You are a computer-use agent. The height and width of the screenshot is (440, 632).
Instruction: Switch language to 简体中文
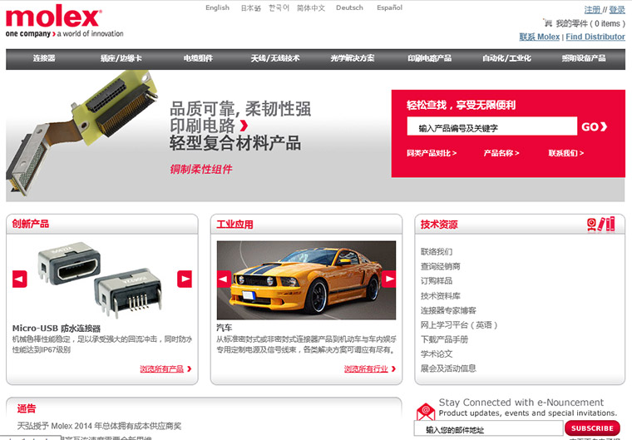[311, 7]
